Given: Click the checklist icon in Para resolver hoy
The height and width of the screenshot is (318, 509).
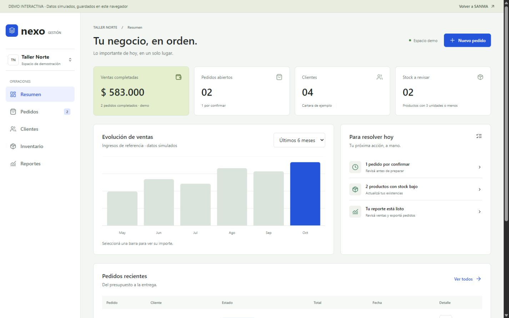Looking at the screenshot, I should (479, 136).
